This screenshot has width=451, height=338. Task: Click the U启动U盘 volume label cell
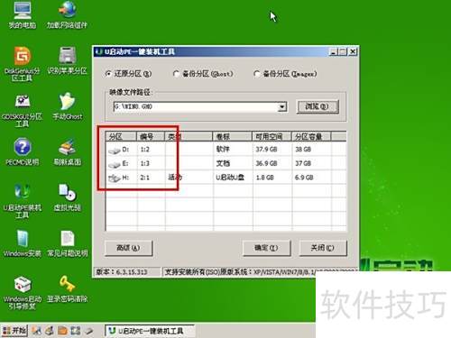click(x=230, y=178)
